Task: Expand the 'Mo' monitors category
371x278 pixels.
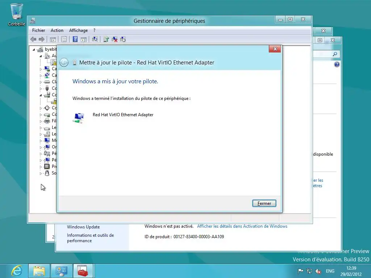Action: click(41, 141)
